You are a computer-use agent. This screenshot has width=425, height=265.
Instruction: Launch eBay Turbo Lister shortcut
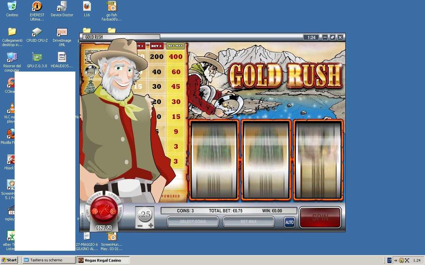pyautogui.click(x=9, y=240)
